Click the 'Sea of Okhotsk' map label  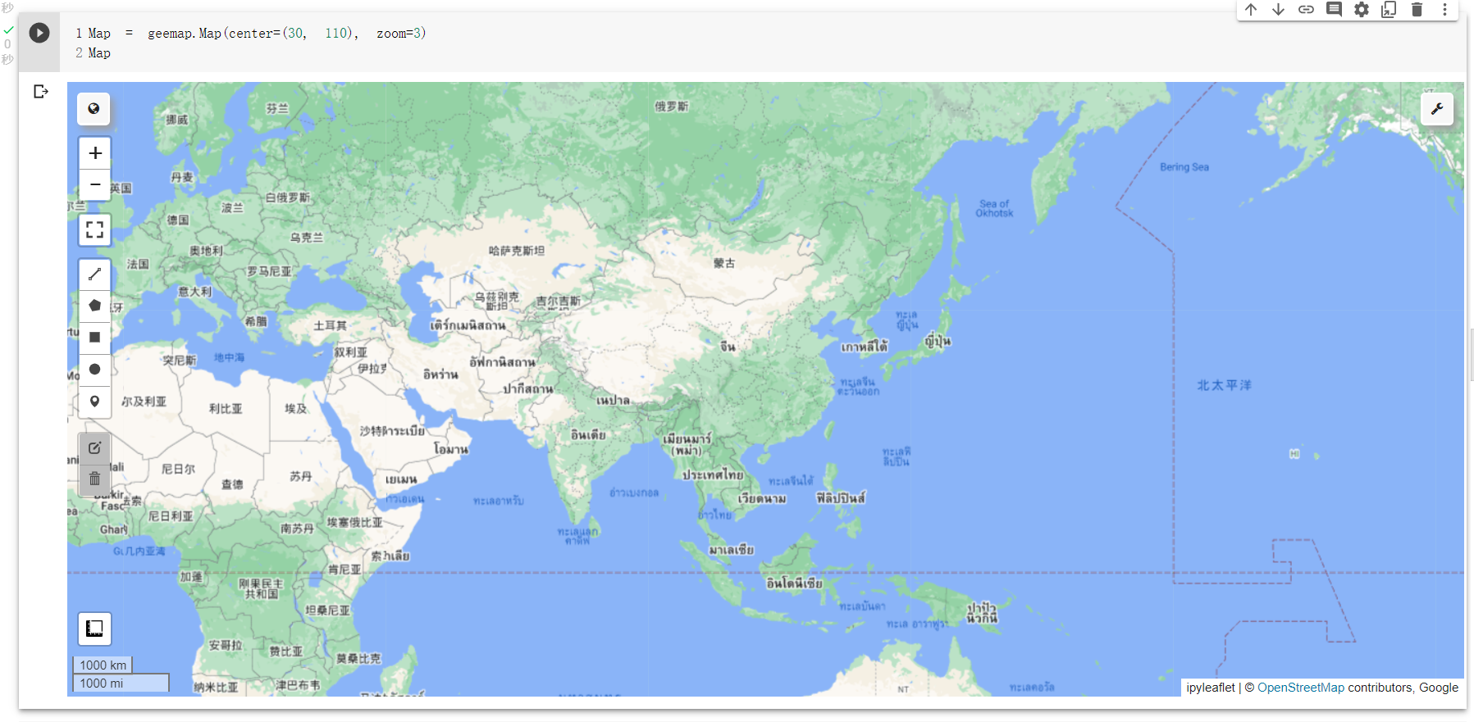994,208
